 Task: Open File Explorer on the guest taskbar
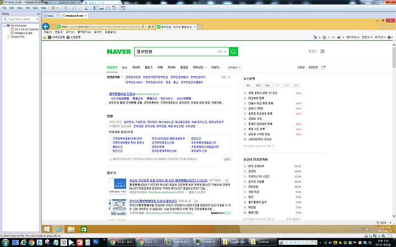tap(71, 229)
